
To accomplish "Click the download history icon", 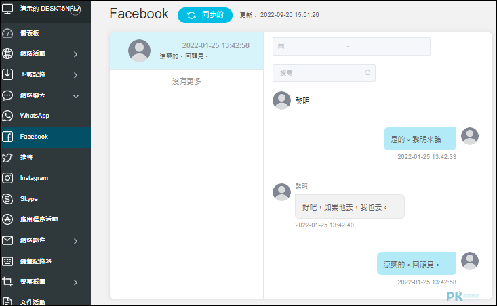I will pyautogui.click(x=7, y=74).
